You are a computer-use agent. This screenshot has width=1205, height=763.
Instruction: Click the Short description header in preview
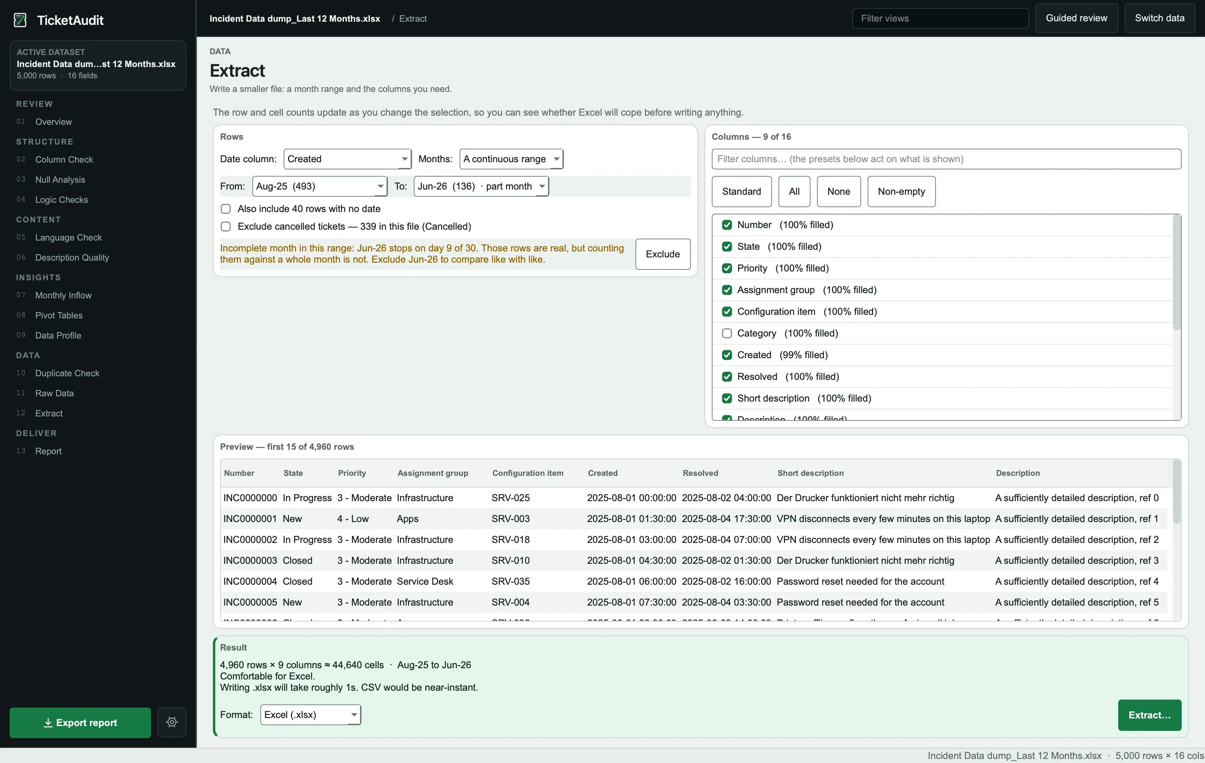pyautogui.click(x=810, y=473)
